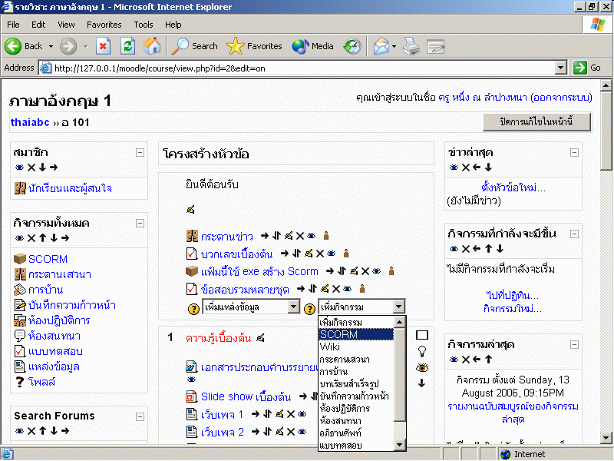Select Wiki from the open activity list
The width and height of the screenshot is (614, 461).
click(330, 347)
